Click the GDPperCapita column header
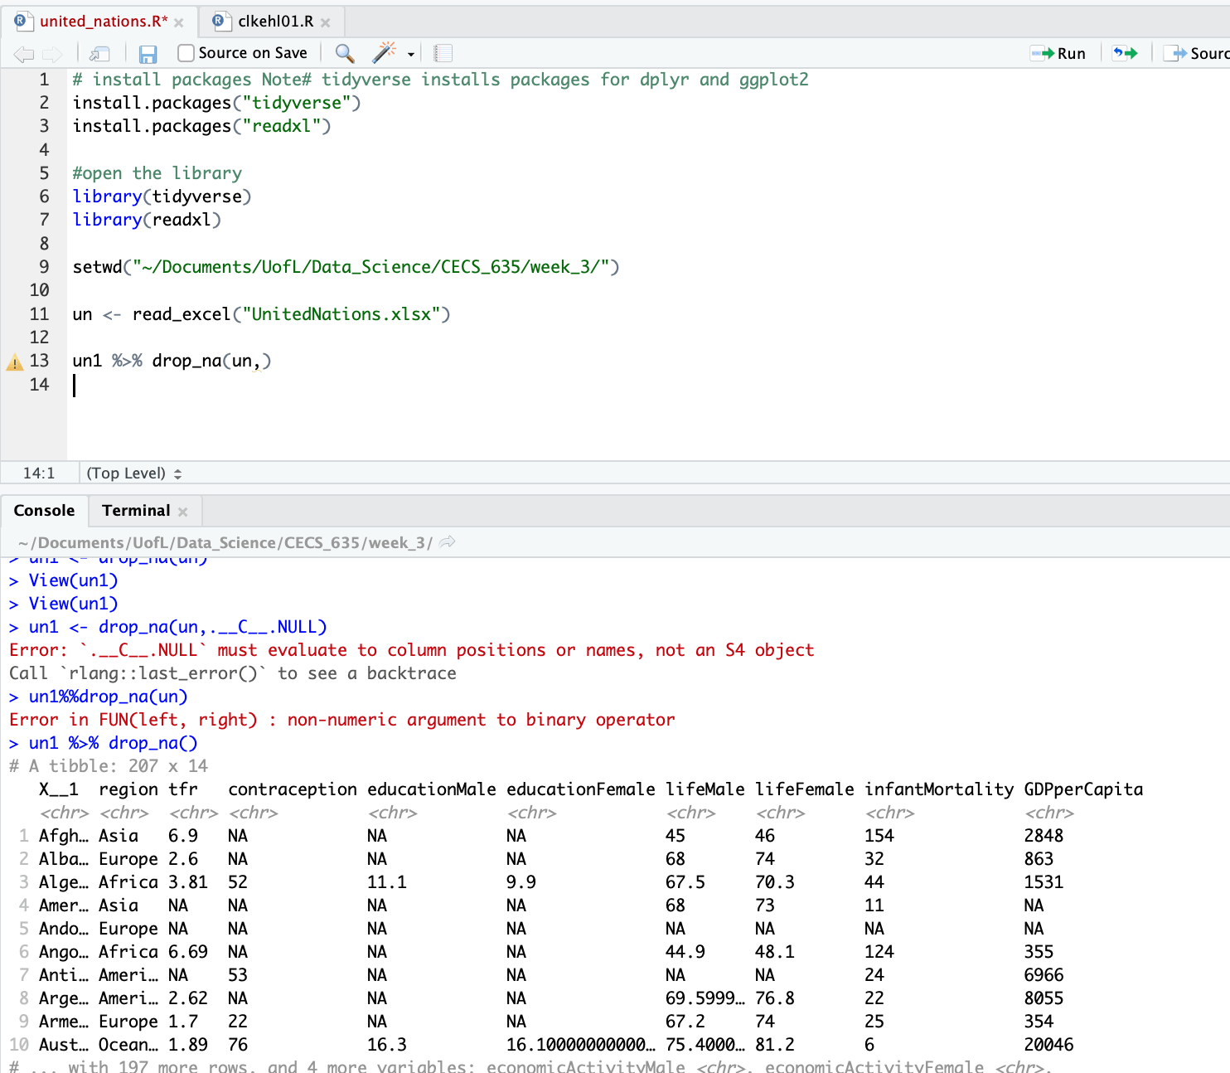Screen dimensions: 1230x1073 (1083, 789)
